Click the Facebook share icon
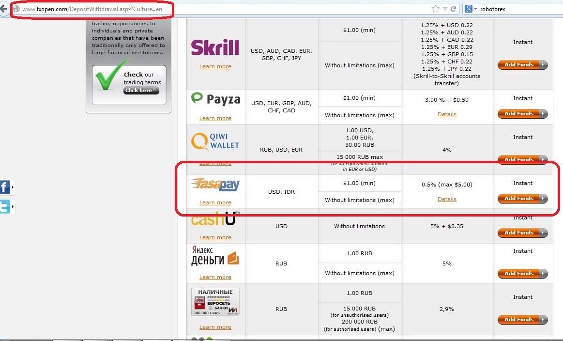The height and width of the screenshot is (341, 563). click(x=5, y=187)
